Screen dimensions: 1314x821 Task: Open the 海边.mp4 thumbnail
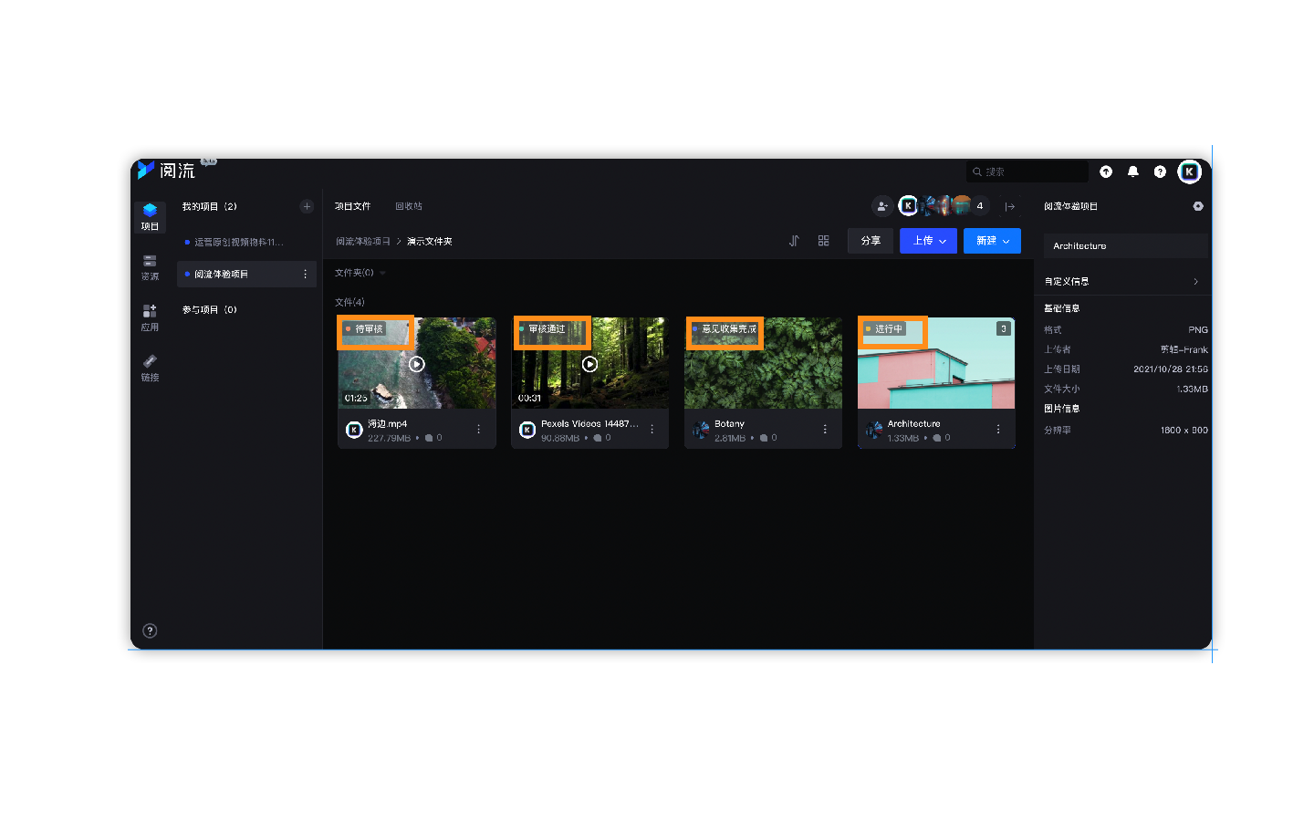[417, 363]
